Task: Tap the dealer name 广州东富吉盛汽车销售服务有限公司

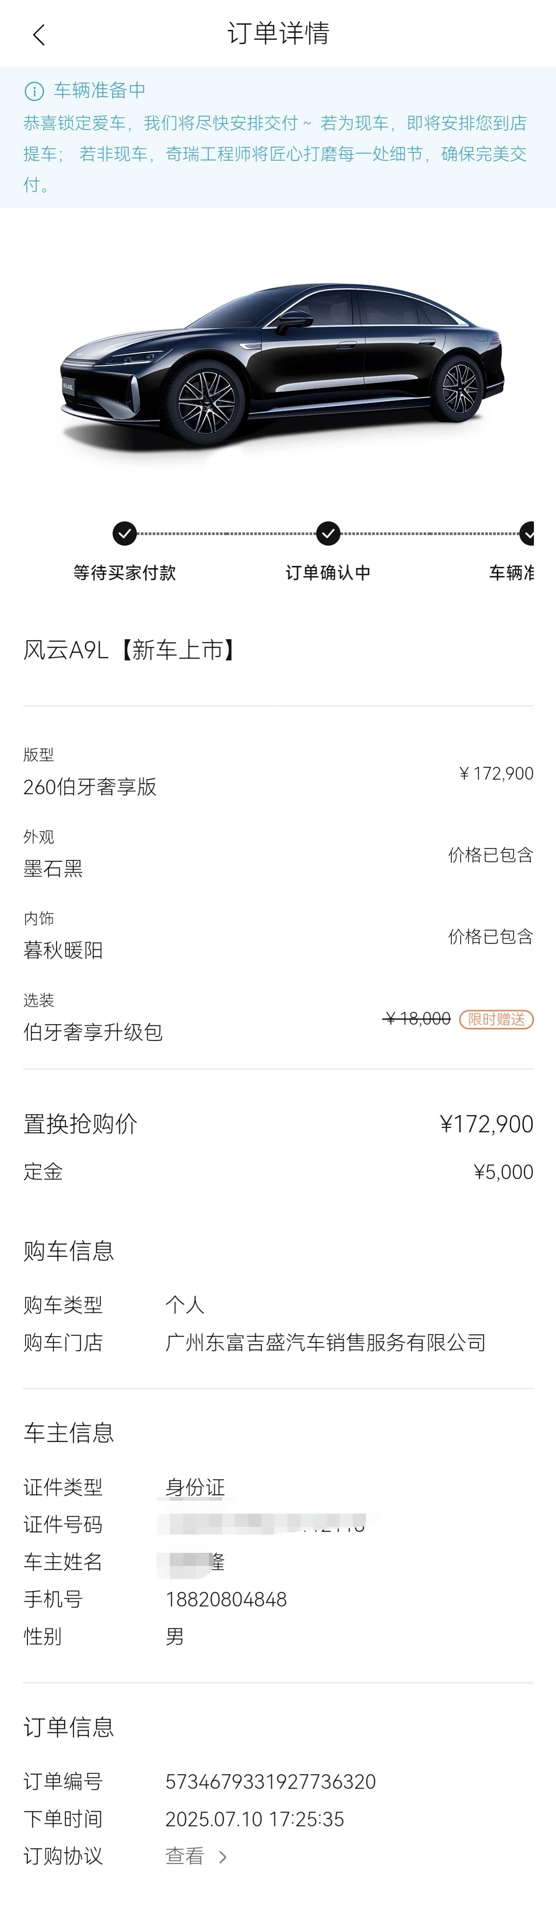Action: [x=326, y=1342]
